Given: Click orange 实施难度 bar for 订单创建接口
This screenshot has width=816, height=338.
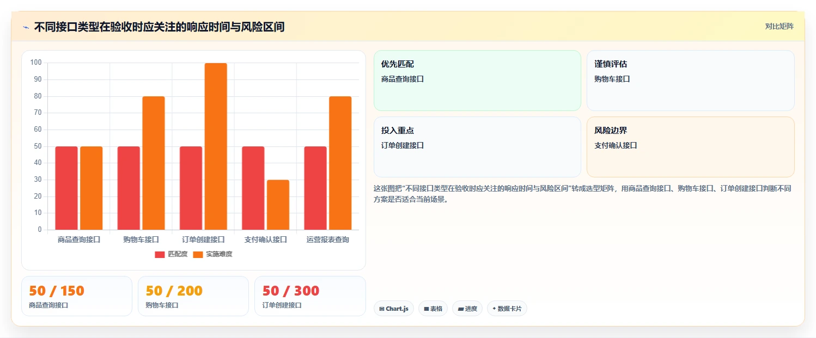Looking at the screenshot, I should click(x=216, y=146).
